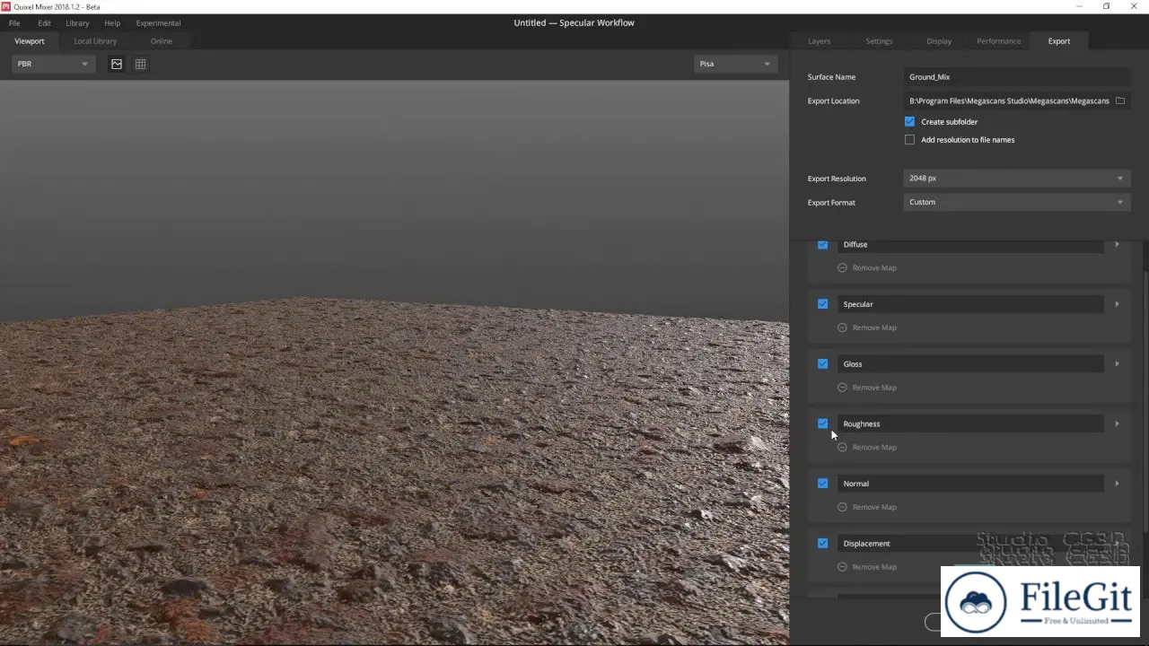Click Remove Map under Diffuse

874,267
